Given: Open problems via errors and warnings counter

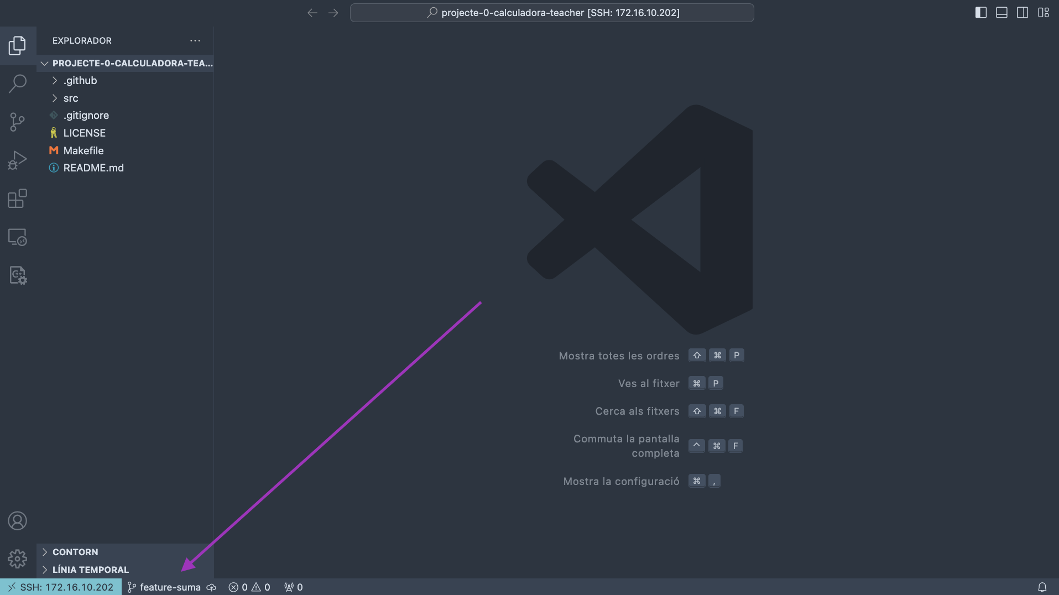Looking at the screenshot, I should coord(249,587).
